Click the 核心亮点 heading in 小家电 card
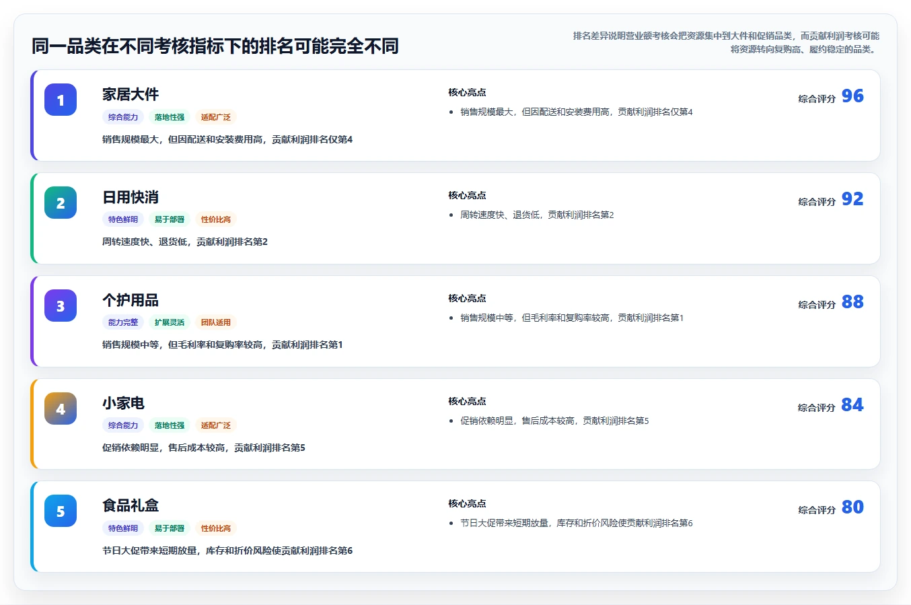Screen dimensions: 911x605 pyautogui.click(x=467, y=402)
